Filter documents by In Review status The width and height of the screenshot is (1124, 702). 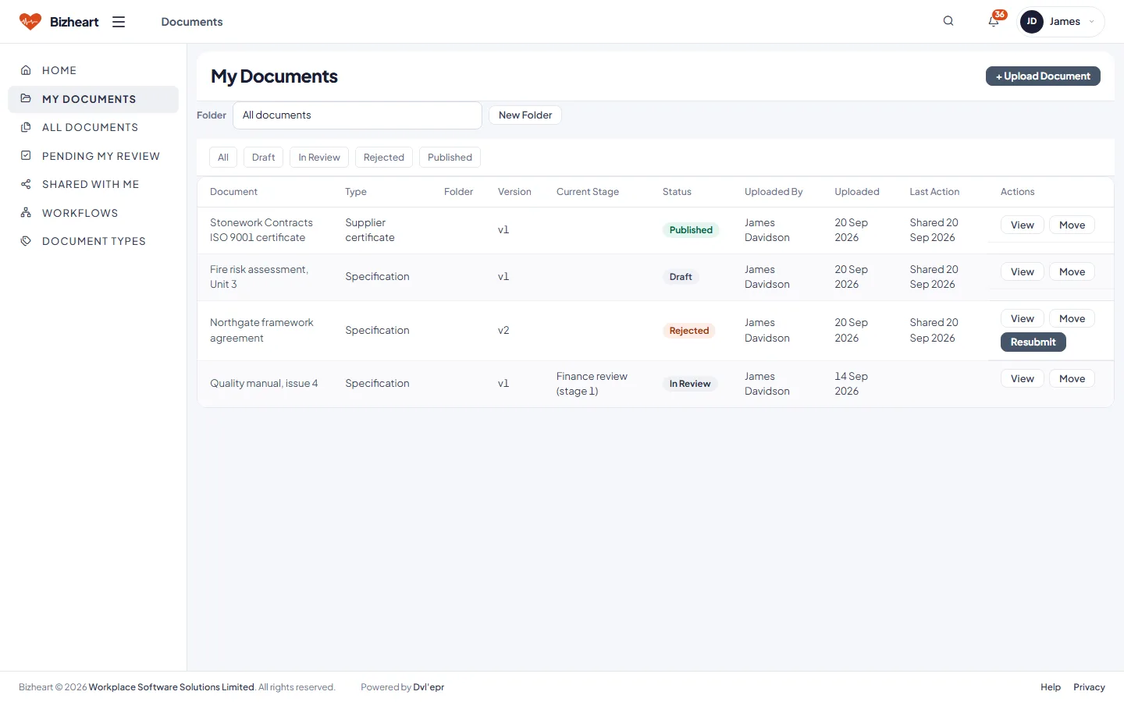pos(319,158)
